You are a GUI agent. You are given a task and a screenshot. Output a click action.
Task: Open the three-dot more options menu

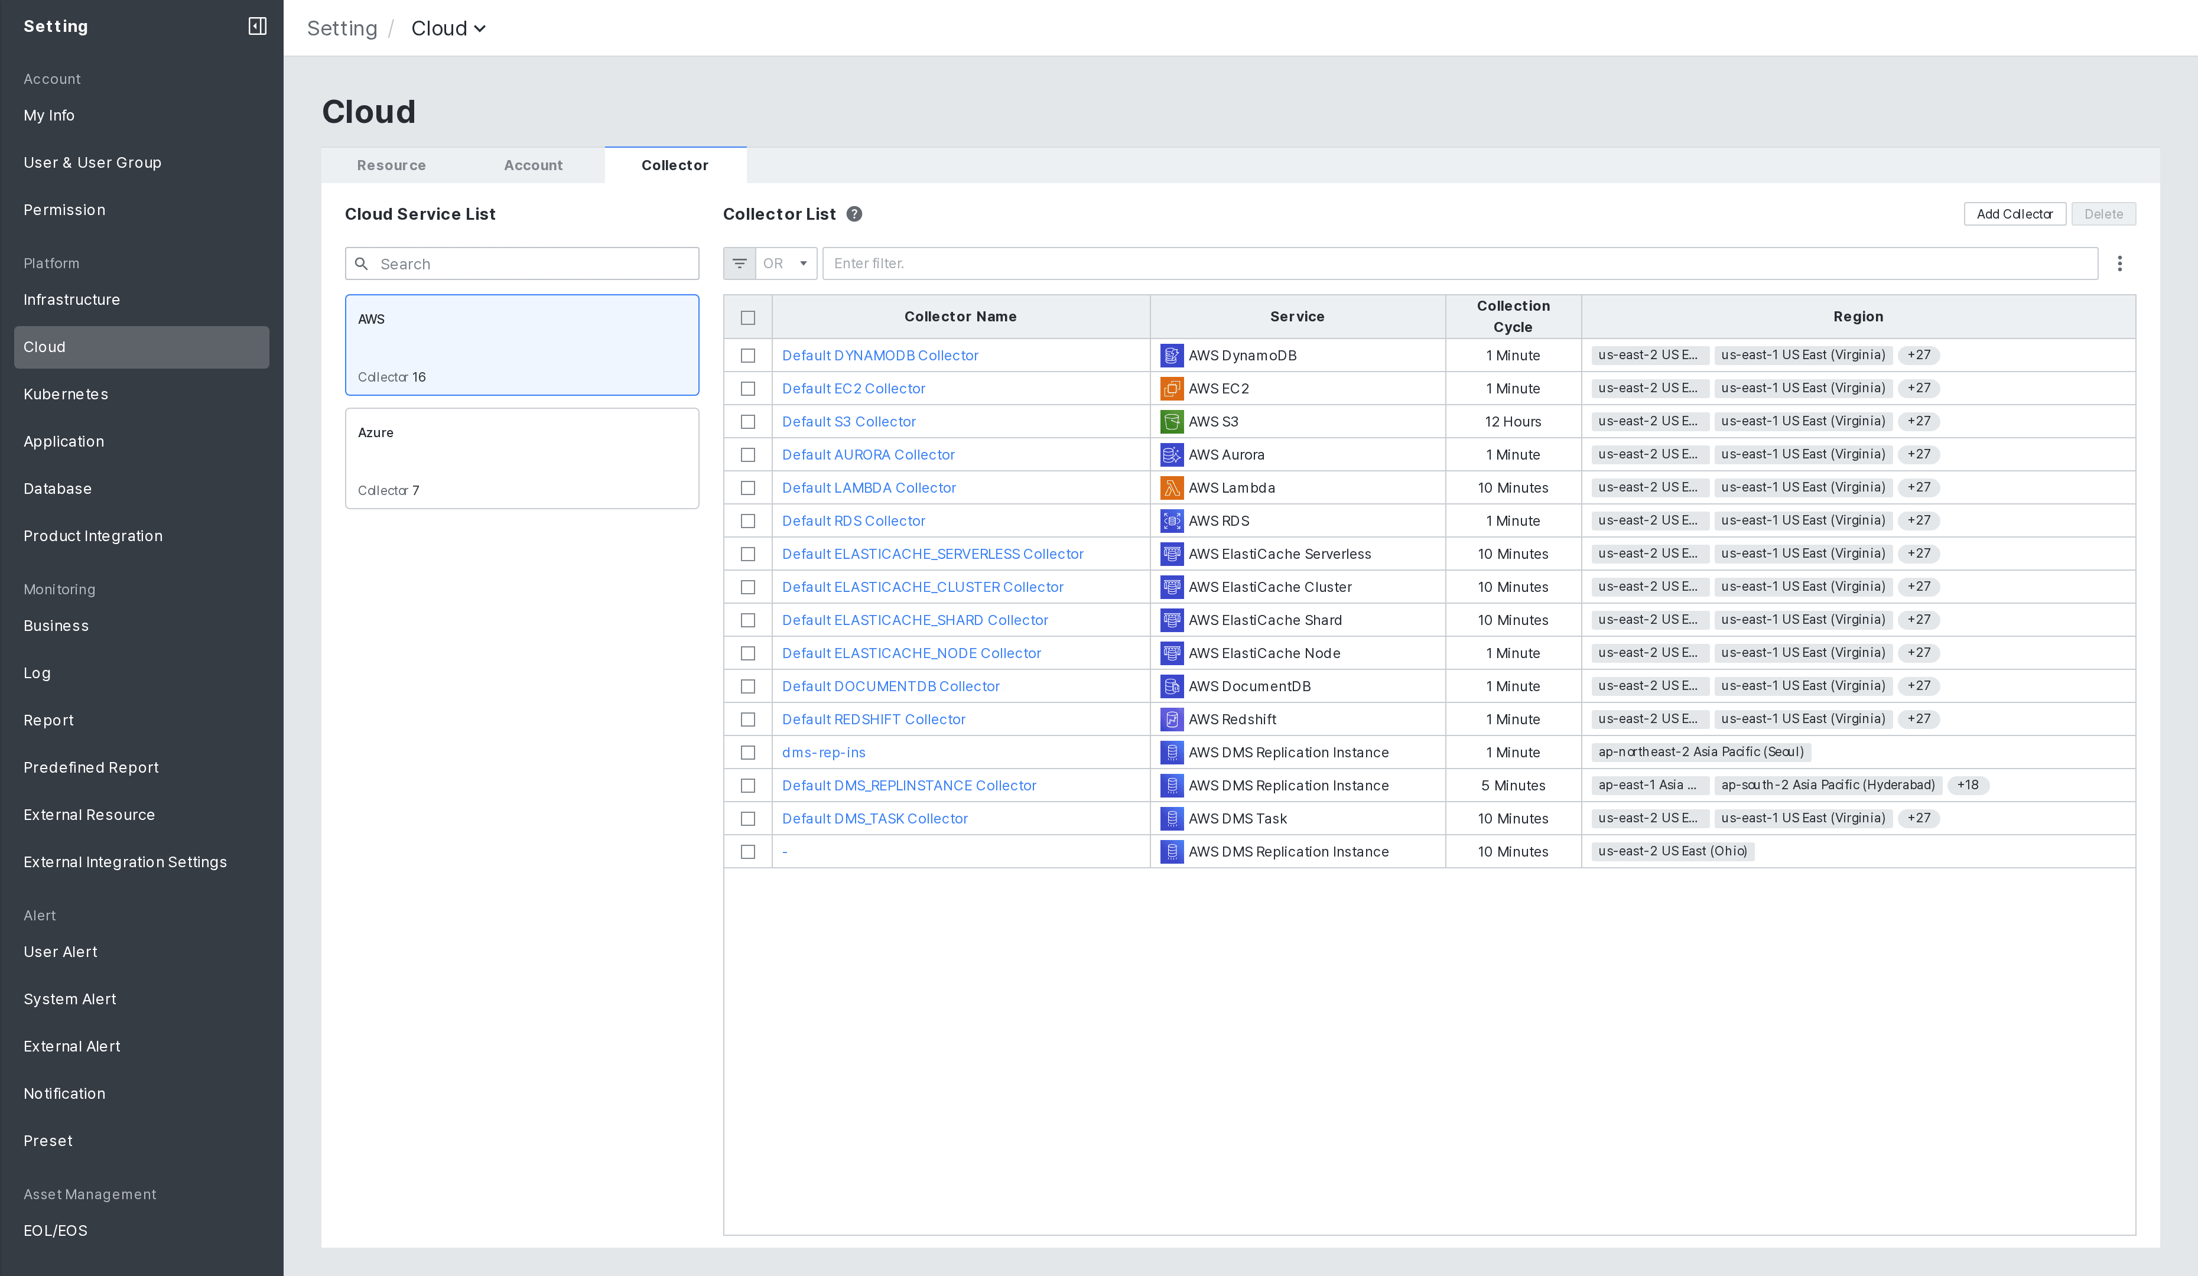click(x=2119, y=263)
